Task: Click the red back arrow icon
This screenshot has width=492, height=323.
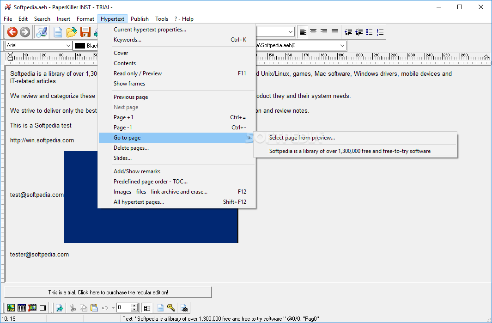Action: coord(12,32)
